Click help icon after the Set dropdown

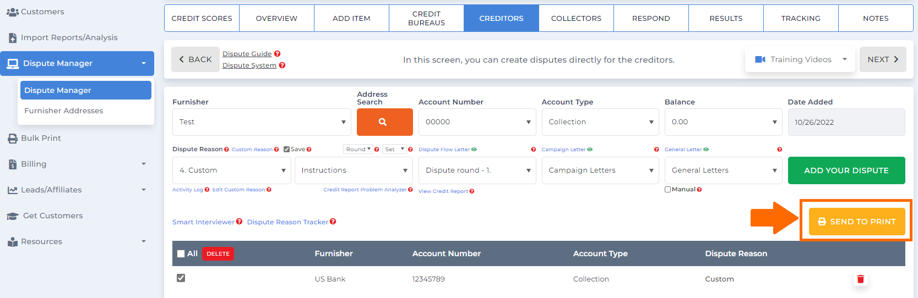tap(410, 150)
